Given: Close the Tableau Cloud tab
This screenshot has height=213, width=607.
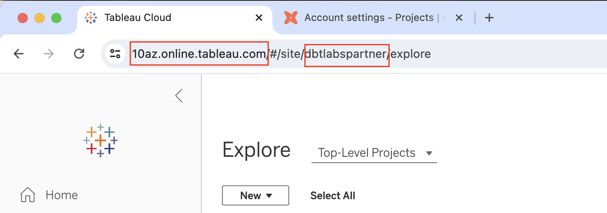Looking at the screenshot, I should (x=259, y=18).
